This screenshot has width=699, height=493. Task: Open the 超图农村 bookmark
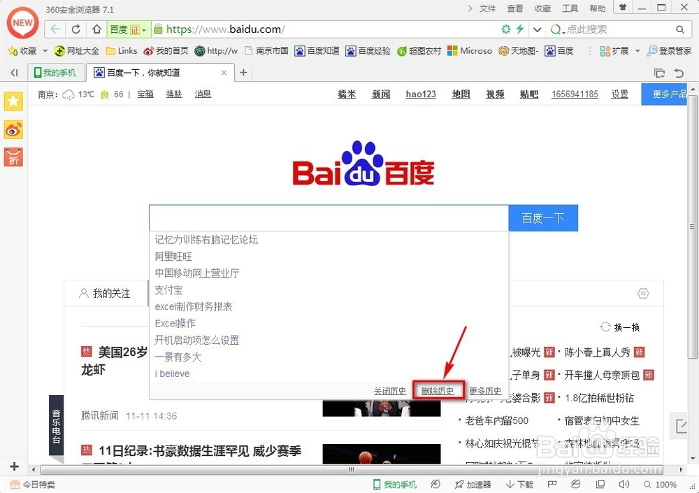click(419, 51)
